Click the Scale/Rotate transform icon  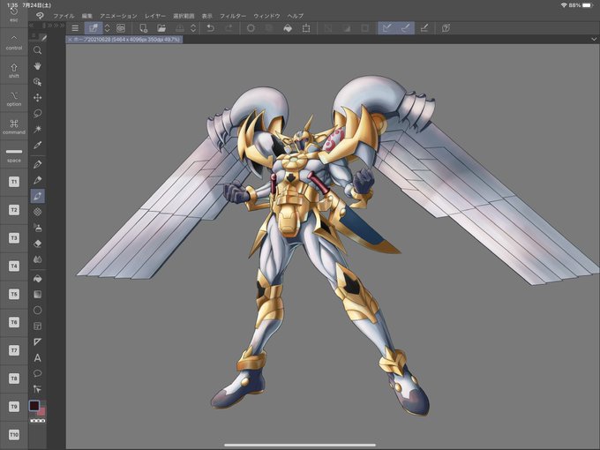click(306, 28)
